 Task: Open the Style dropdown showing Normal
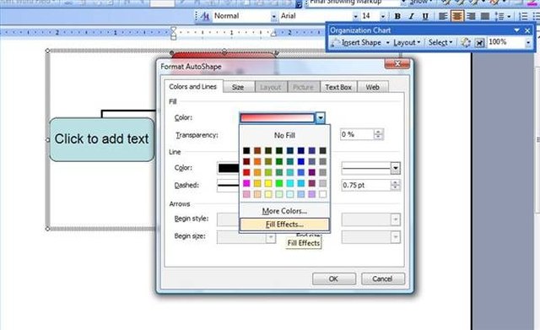[x=273, y=16]
